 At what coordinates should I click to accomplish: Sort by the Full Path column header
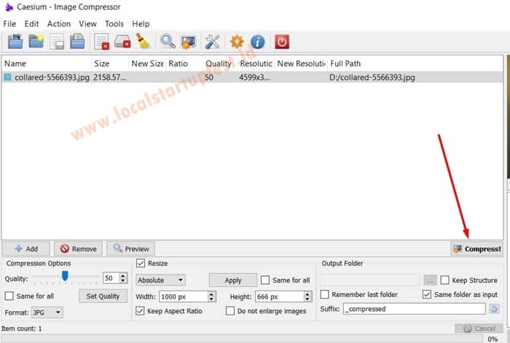point(415,63)
